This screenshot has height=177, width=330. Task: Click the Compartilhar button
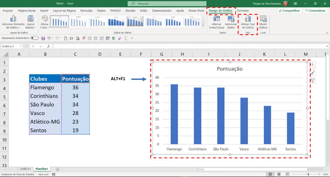(289, 10)
